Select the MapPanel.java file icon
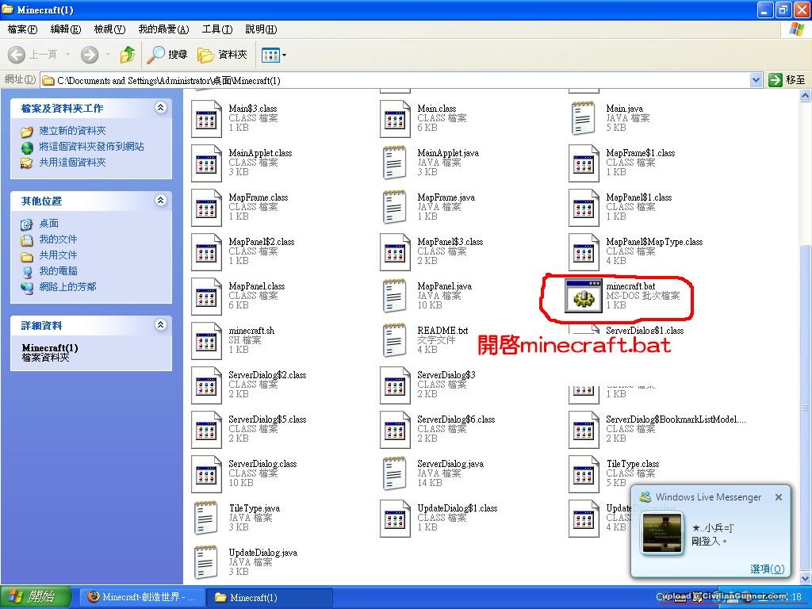The image size is (812, 609). (395, 297)
